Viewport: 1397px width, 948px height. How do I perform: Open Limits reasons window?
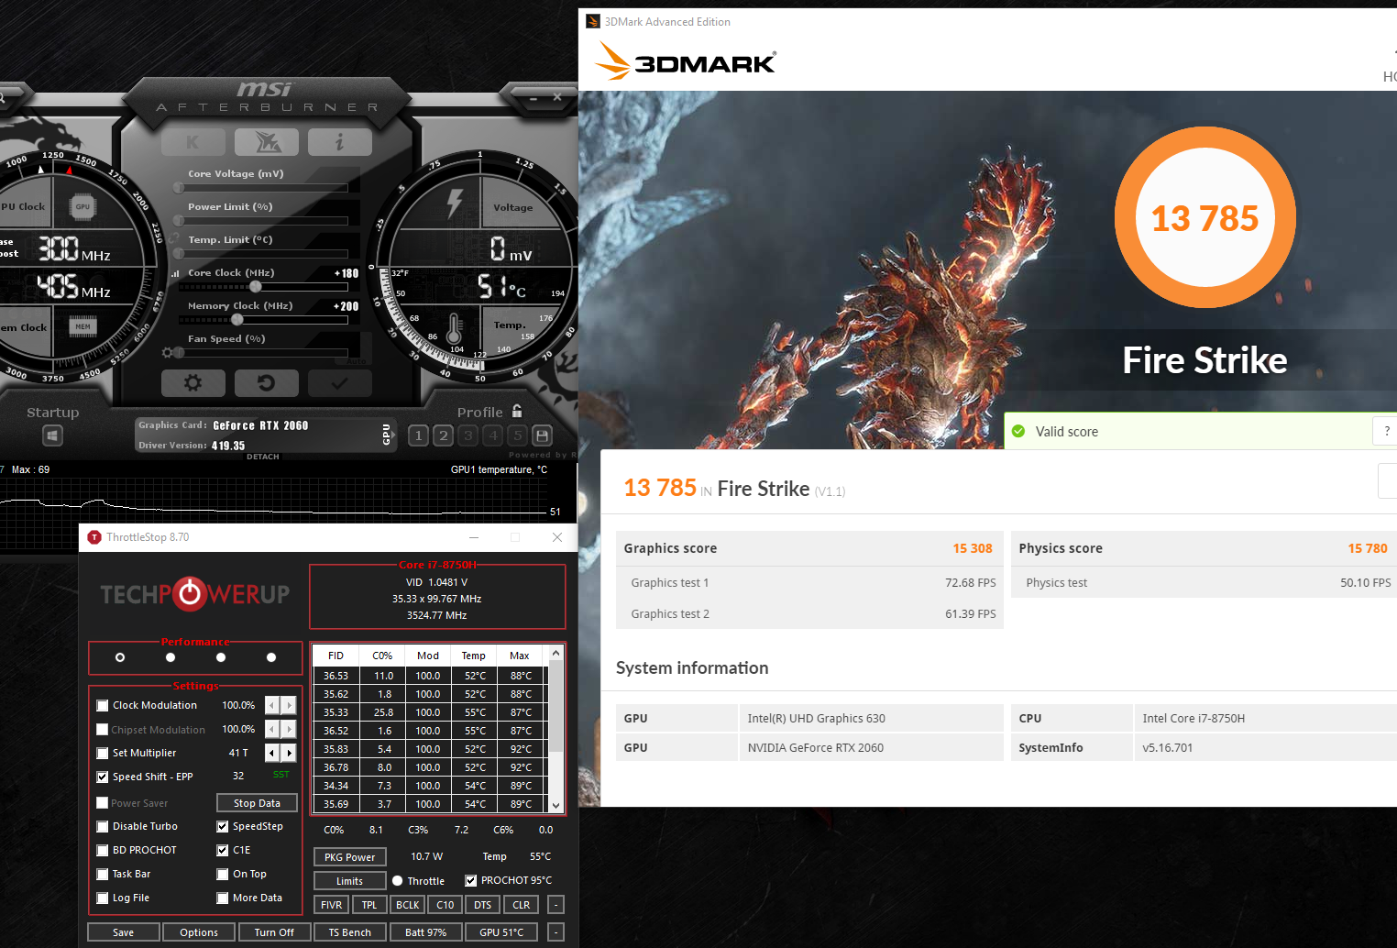click(350, 881)
